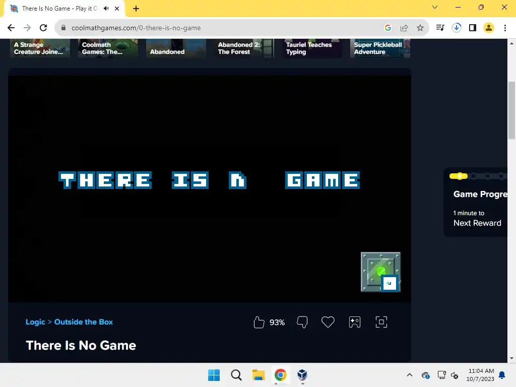This screenshot has height=387, width=516.
Task: Click the IS word in game title
Action: tap(190, 180)
